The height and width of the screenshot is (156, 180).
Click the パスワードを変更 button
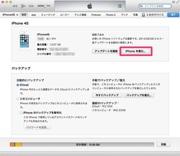point(37,127)
